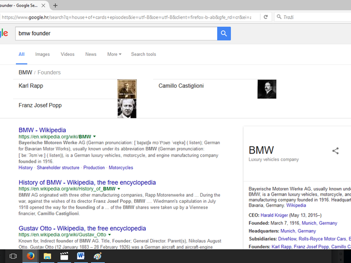Image resolution: width=351 pixels, height=263 pixels.
Task: Select Franz Josef Popp founder card name
Action: pyautogui.click(x=40, y=105)
